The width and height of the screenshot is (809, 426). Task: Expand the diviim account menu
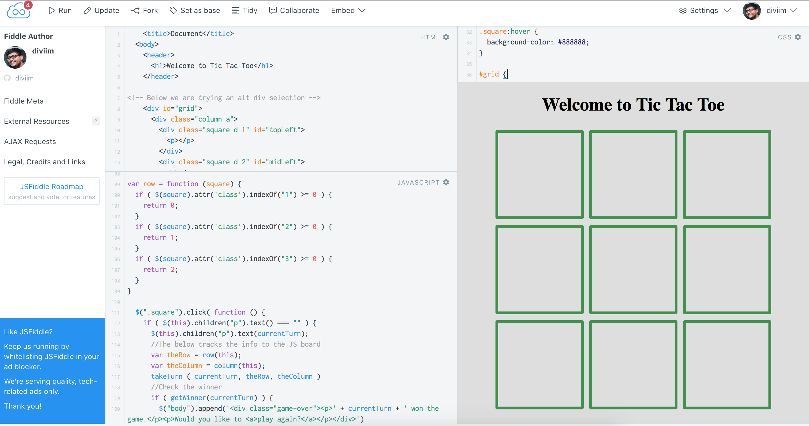tap(781, 10)
